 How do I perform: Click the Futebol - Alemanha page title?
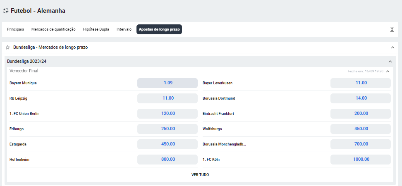coord(38,11)
